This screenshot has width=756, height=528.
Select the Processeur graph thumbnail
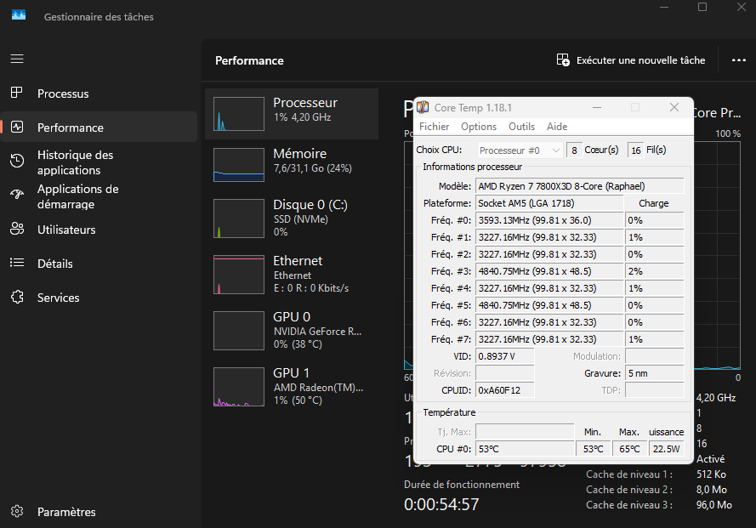click(239, 114)
